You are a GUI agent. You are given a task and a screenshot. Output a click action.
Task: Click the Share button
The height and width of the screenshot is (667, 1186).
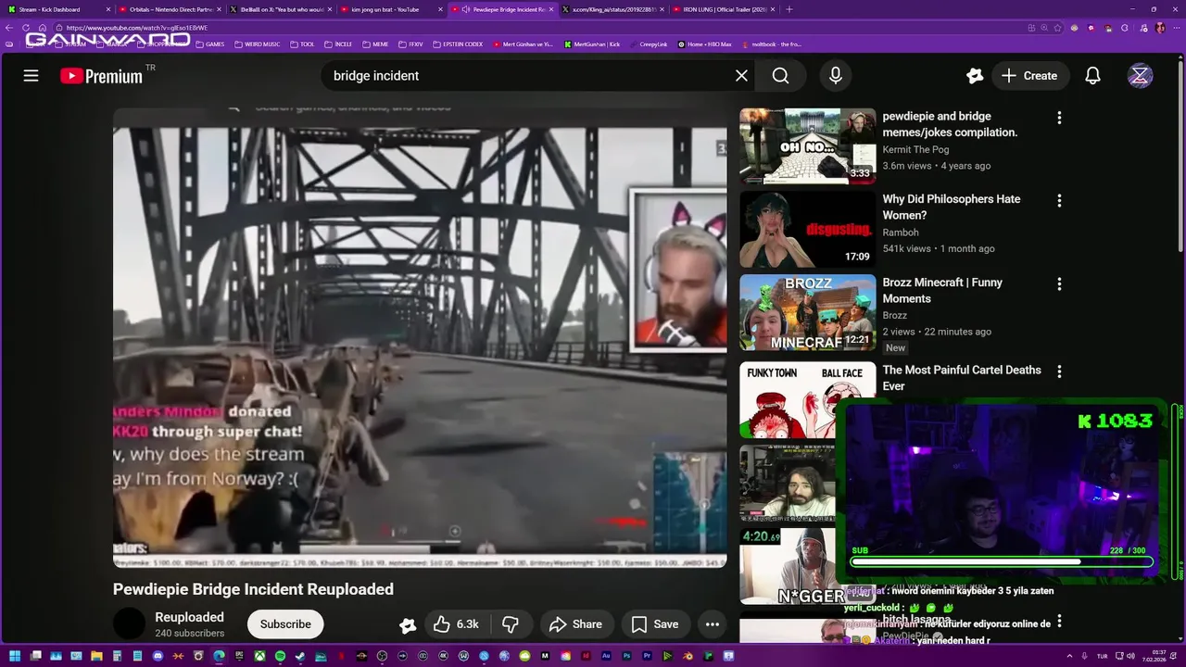[575, 624]
